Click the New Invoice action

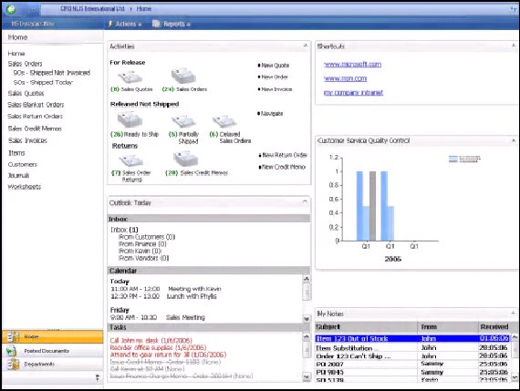point(276,89)
